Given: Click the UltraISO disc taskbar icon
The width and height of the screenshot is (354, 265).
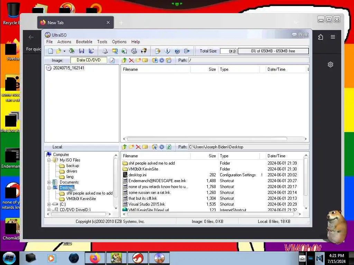Looking at the screenshot, I should (159, 258).
